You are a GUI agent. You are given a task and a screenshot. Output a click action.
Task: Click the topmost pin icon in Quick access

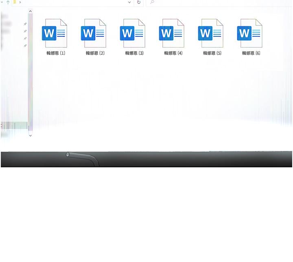pyautogui.click(x=25, y=24)
